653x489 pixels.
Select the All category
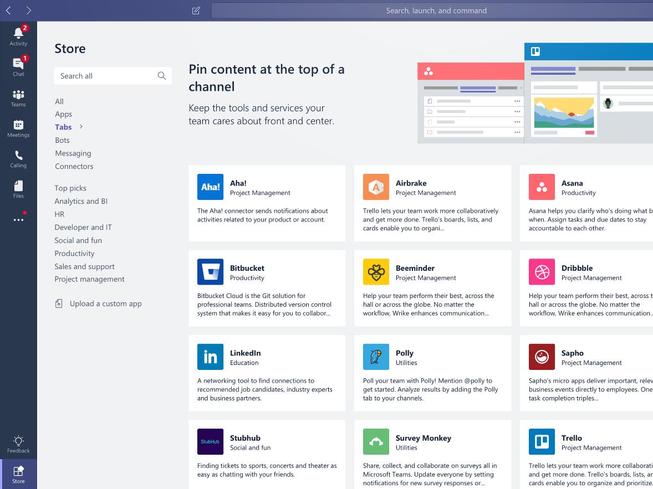59,101
